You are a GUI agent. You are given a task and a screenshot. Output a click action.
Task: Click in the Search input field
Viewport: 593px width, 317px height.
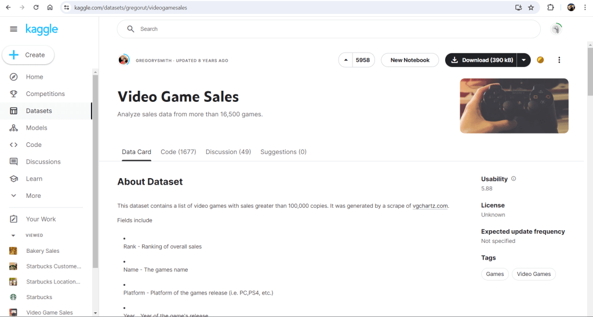tap(336, 29)
